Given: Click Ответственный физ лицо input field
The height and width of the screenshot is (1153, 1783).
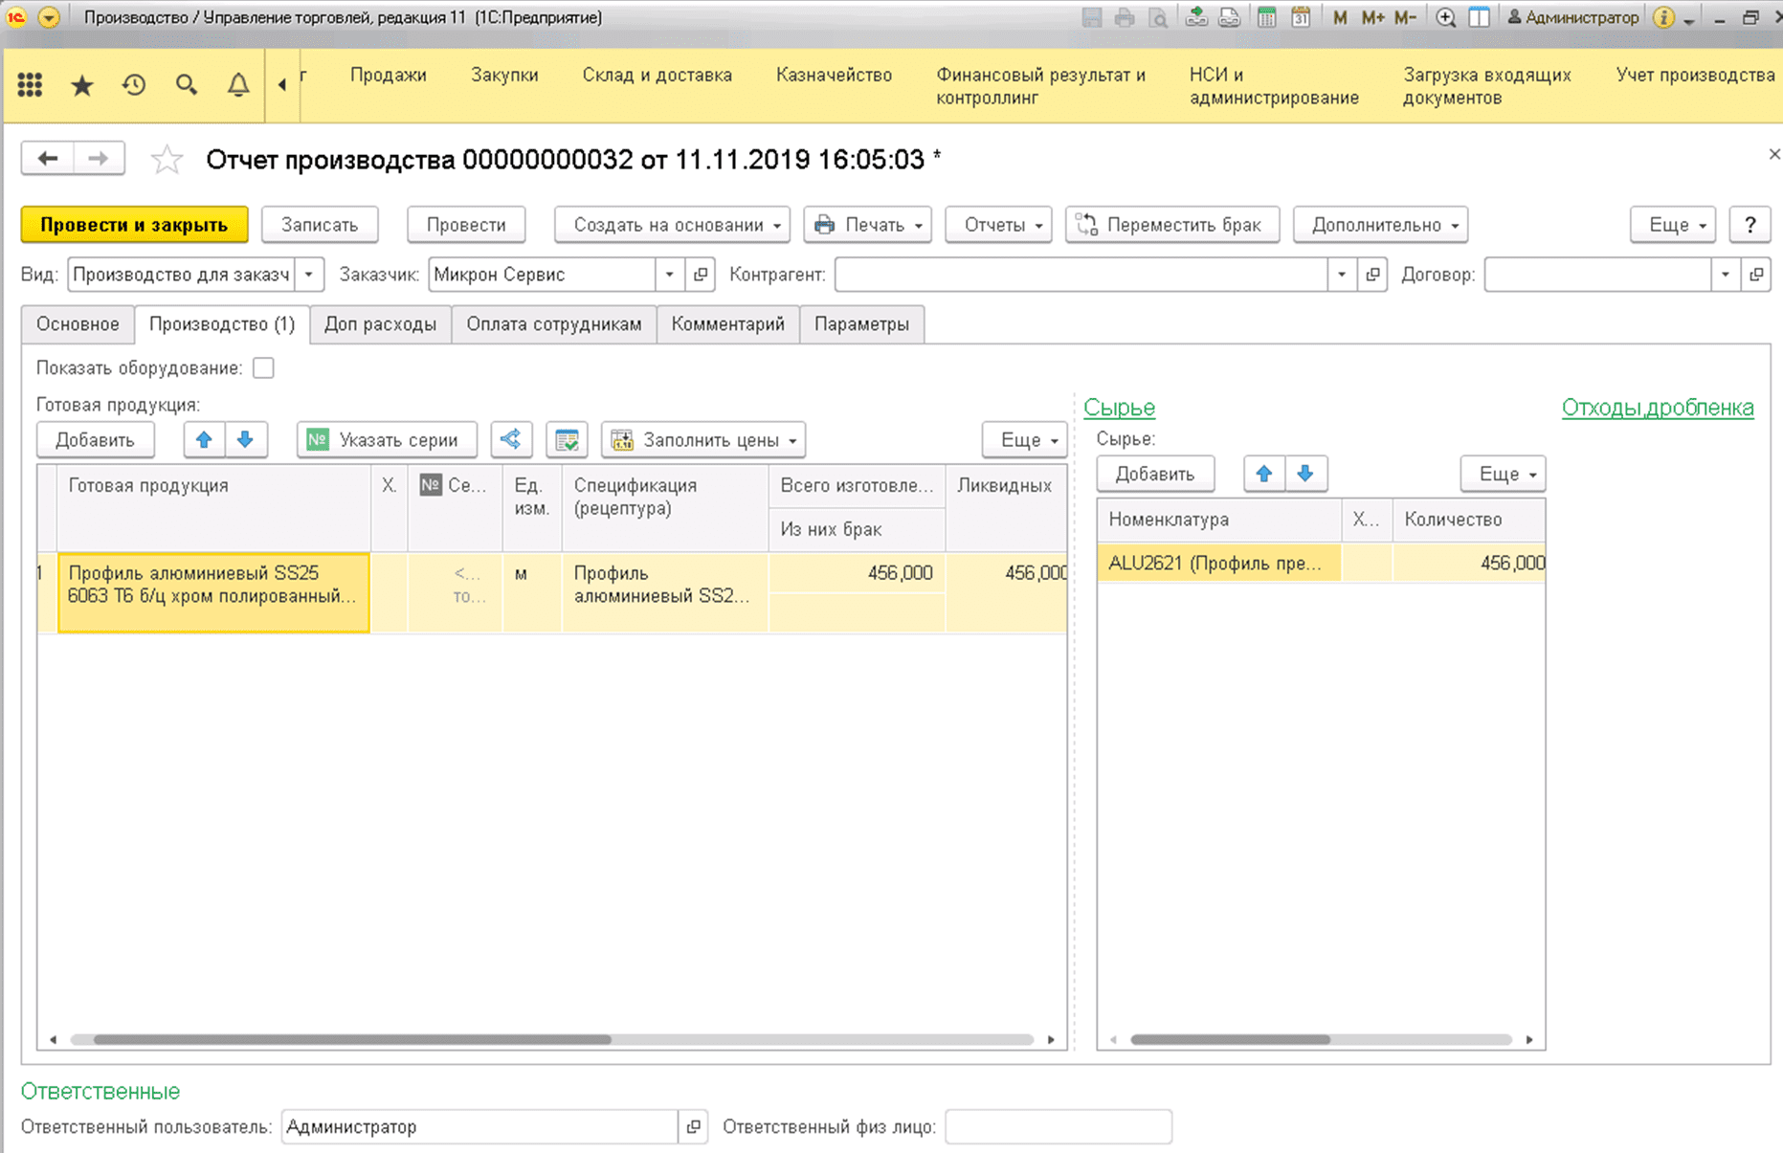Looking at the screenshot, I should click(1059, 1127).
